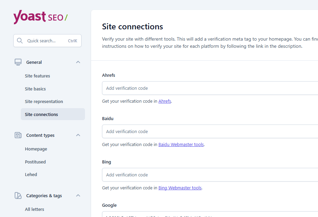318x217 pixels.
Task: Click the magnifying glass search icon
Action: coord(20,41)
